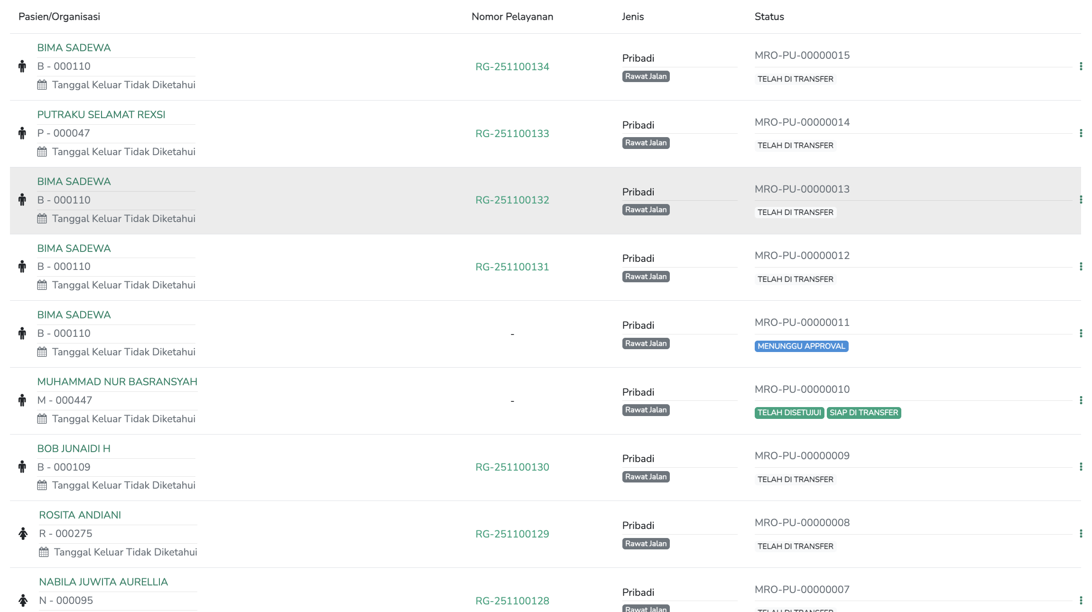
Task: Expand options menu for MRO-PU-00000009 row
Action: coord(1081,467)
